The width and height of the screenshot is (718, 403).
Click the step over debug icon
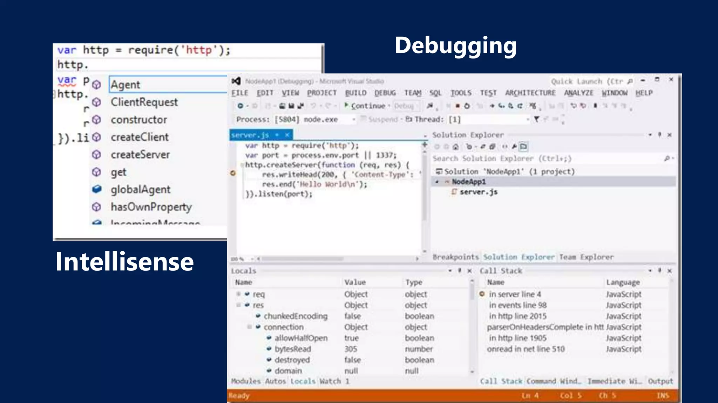(x=511, y=106)
